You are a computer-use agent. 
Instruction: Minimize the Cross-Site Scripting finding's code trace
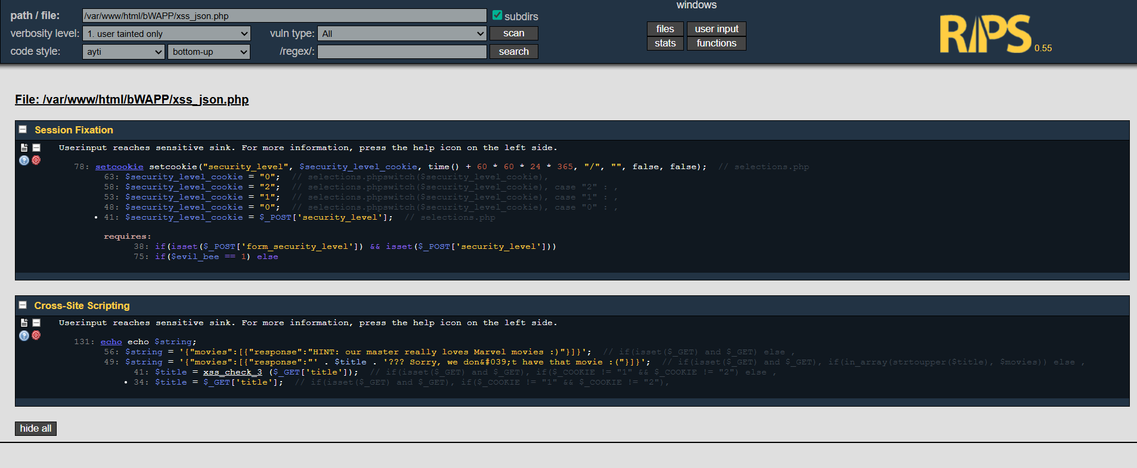36,323
